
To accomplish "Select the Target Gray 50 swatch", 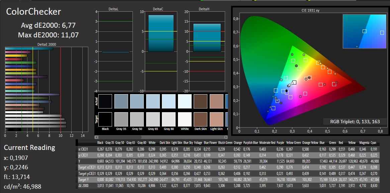I will (137, 120).
